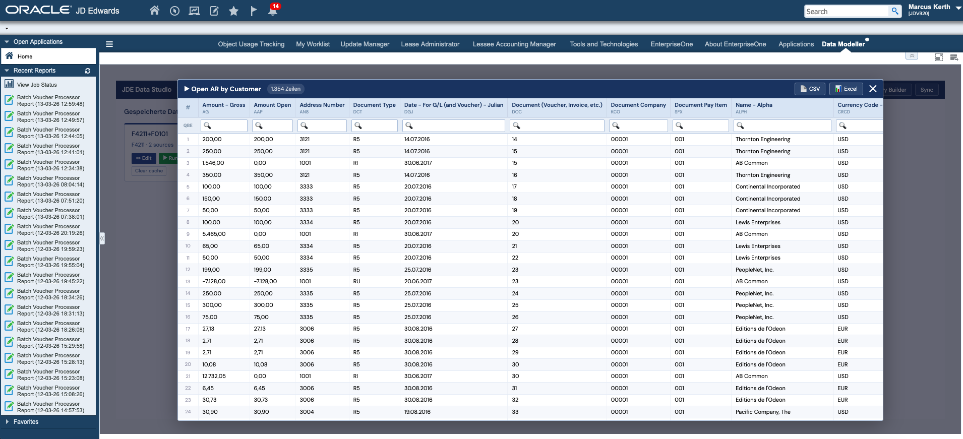
Task: Click Amount - Gross QBE filter field
Action: coord(224,126)
